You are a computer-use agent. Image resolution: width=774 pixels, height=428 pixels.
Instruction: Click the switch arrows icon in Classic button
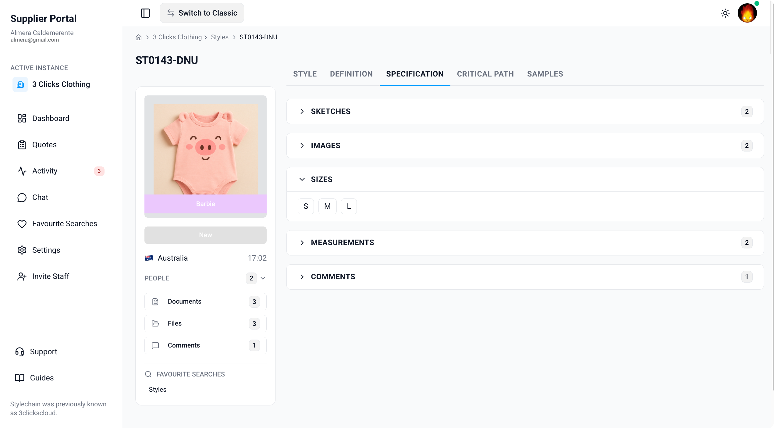click(x=171, y=13)
